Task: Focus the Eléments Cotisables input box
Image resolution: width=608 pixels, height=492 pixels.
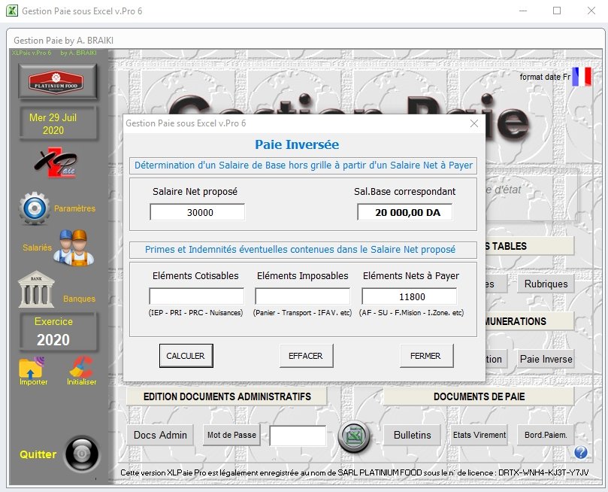Action: pyautogui.click(x=196, y=296)
